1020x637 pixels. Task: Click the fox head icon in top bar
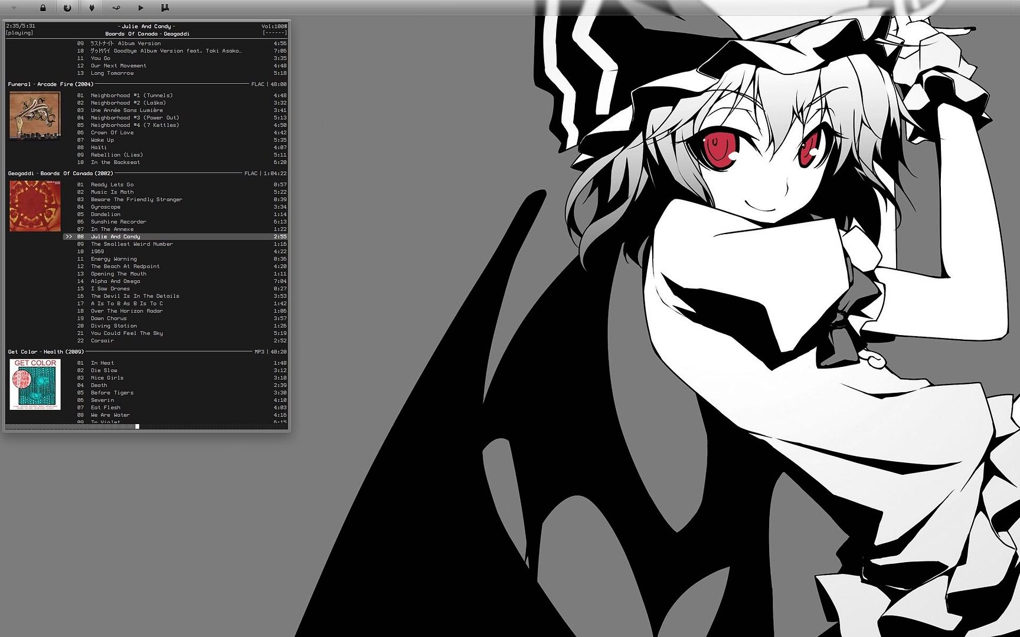tap(91, 8)
